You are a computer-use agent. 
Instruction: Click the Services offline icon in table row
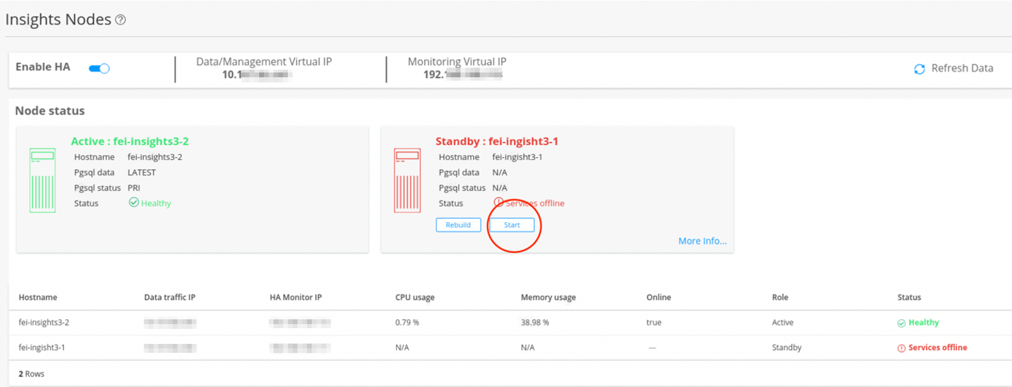point(901,348)
